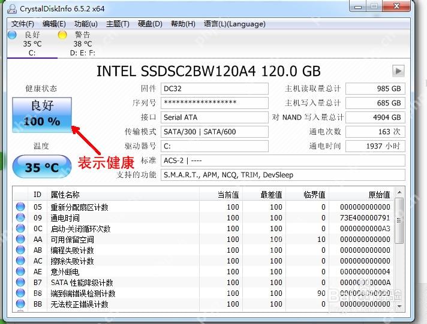
Task: Select the D: E: F: drive tab with 警告 status
Action: (83, 44)
